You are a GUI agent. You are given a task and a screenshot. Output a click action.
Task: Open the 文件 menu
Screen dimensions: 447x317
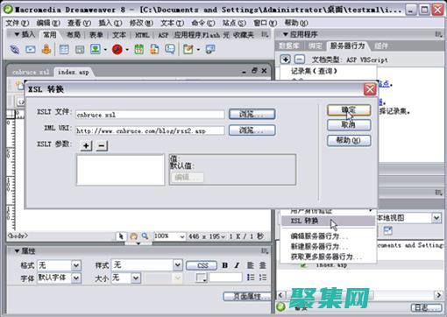tap(18, 23)
